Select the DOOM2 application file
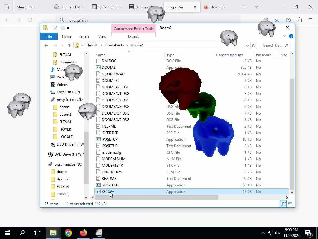The height and width of the screenshot is (239, 318). 108,68
